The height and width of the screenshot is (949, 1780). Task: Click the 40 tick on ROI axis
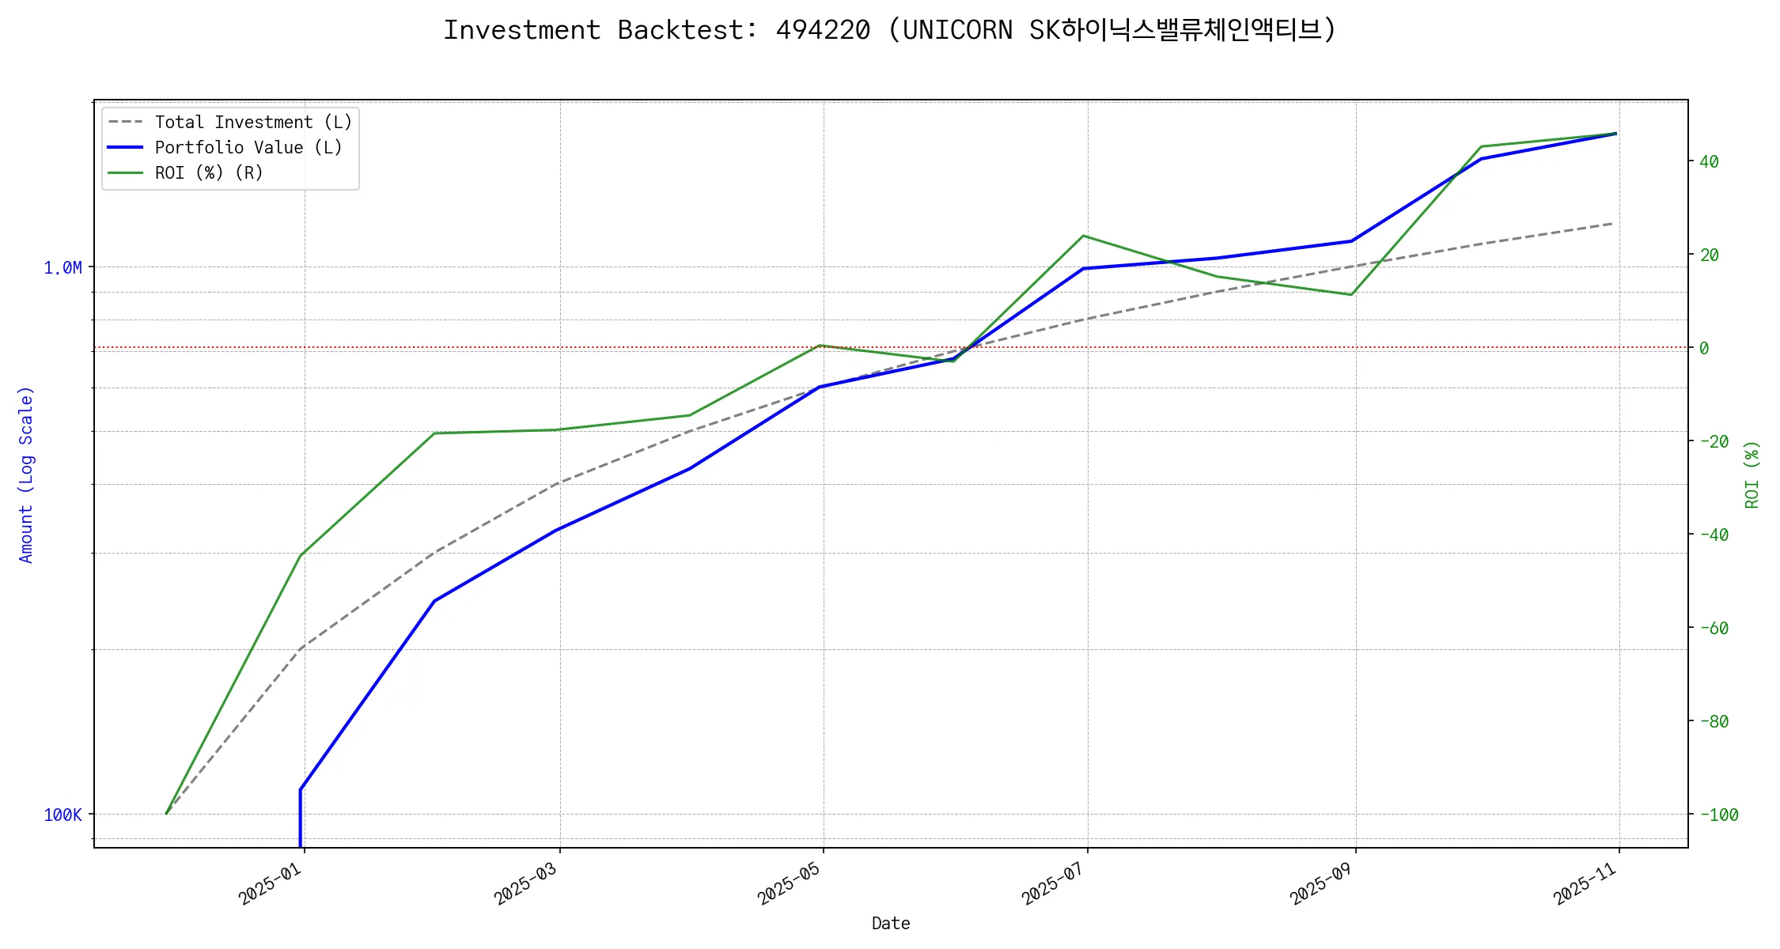click(1709, 162)
